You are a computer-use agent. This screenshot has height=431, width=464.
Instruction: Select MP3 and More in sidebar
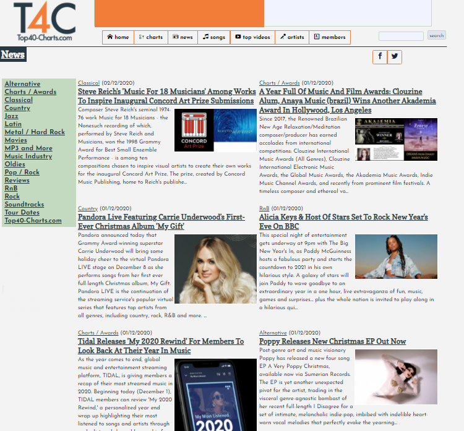pyautogui.click(x=28, y=148)
